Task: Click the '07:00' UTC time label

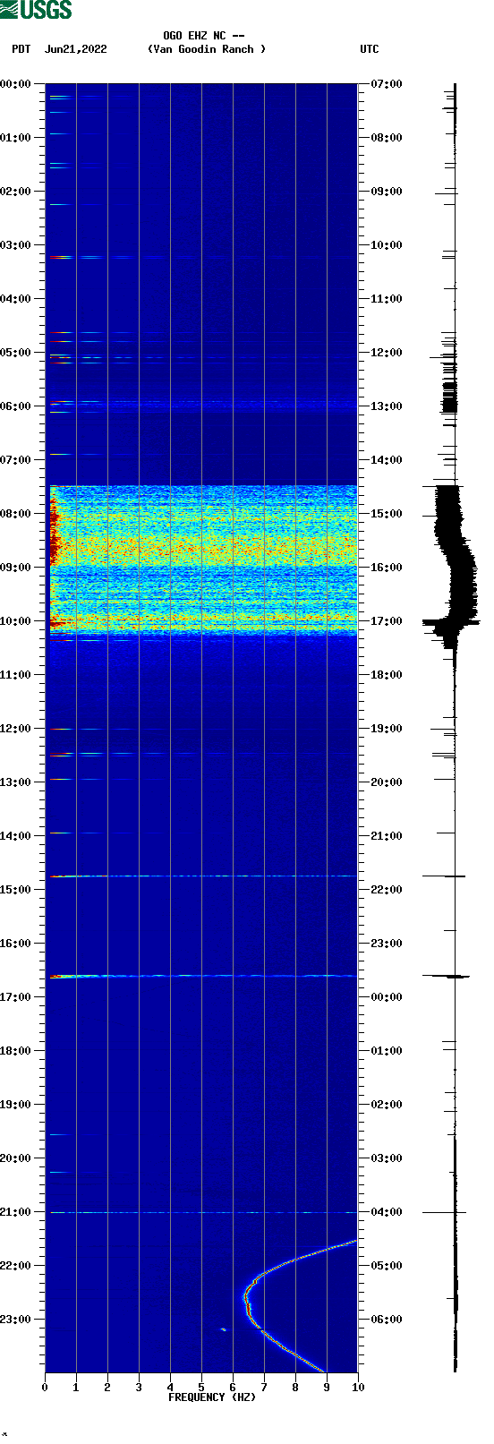Action: (x=387, y=84)
